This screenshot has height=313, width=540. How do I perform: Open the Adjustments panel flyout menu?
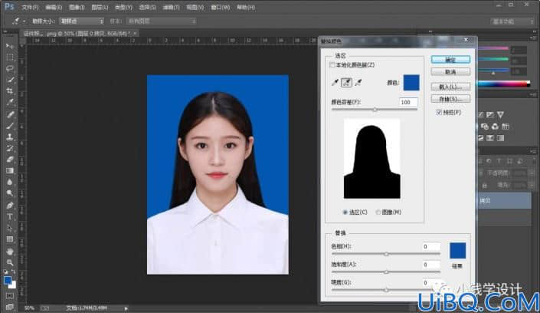click(x=533, y=94)
